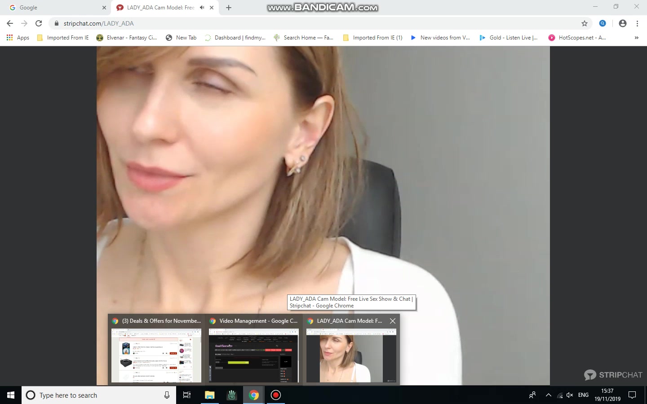Open the Chrome profile avatar icon

coord(622,23)
